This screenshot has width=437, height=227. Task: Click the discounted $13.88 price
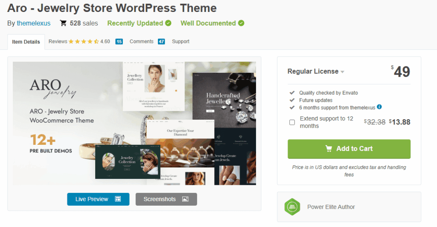399,122
